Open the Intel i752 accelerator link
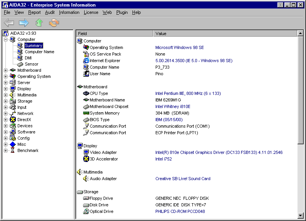Screen dimensions: 306x221 click(x=163, y=159)
